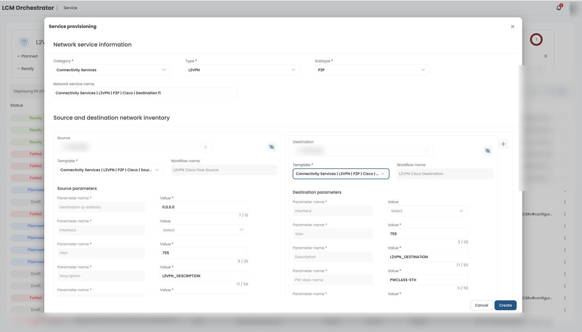This screenshot has height=332, width=582.
Task: Click the Source selection field
Action: 134,147
